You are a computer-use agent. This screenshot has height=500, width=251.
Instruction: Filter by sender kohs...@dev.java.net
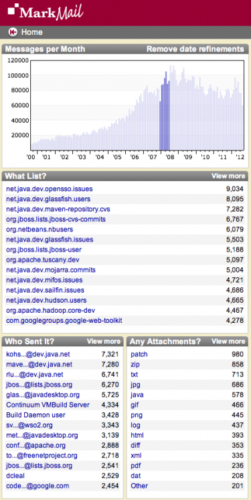[x=38, y=354]
